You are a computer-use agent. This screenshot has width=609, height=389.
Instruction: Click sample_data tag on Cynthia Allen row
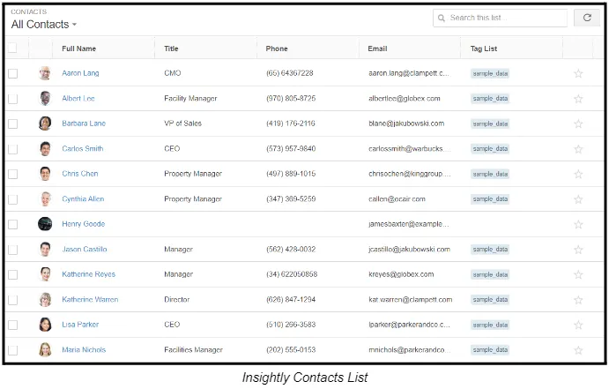click(490, 199)
